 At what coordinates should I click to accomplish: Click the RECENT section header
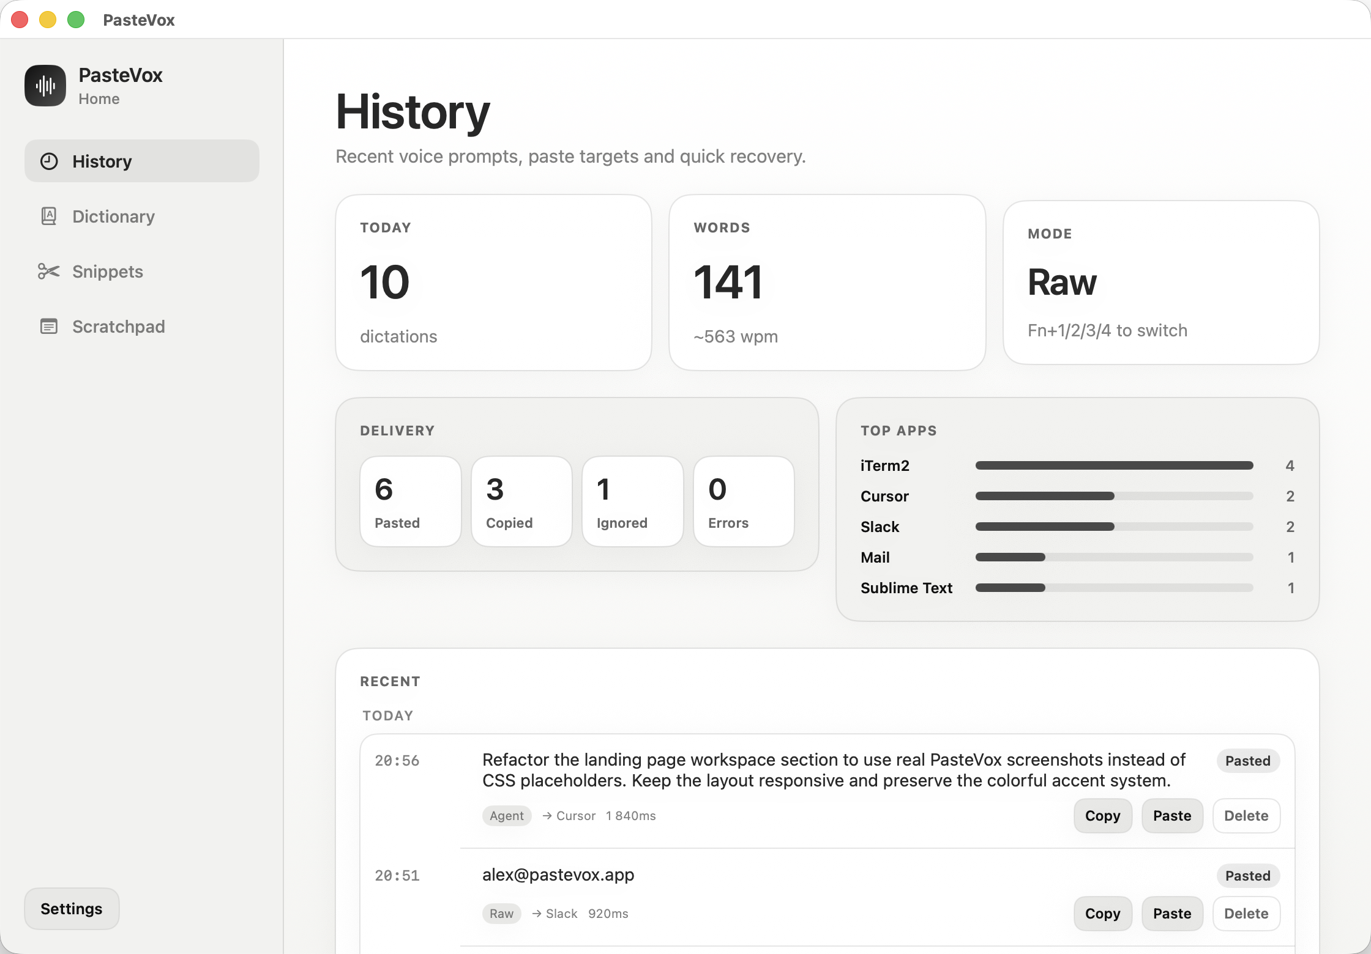coord(390,681)
